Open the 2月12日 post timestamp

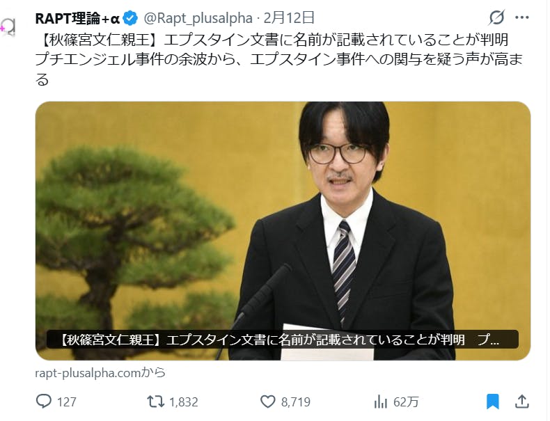[x=288, y=18]
